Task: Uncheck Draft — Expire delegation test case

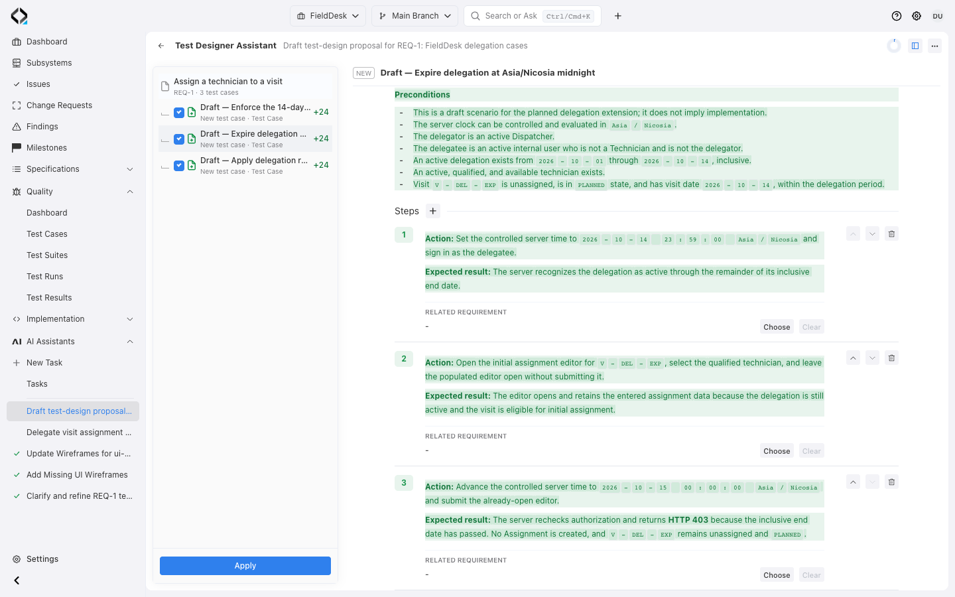Action: tap(179, 139)
